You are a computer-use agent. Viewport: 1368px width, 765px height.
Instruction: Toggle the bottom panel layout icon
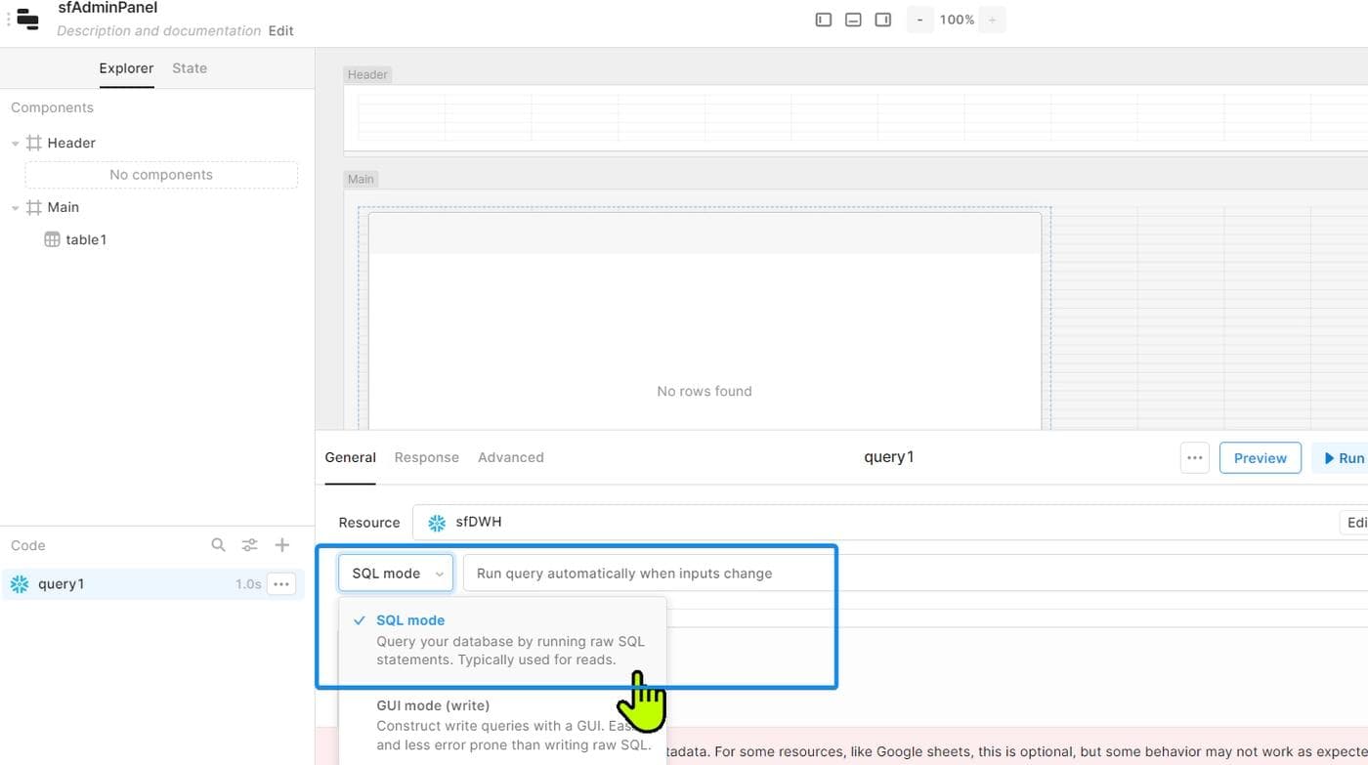pyautogui.click(x=853, y=20)
